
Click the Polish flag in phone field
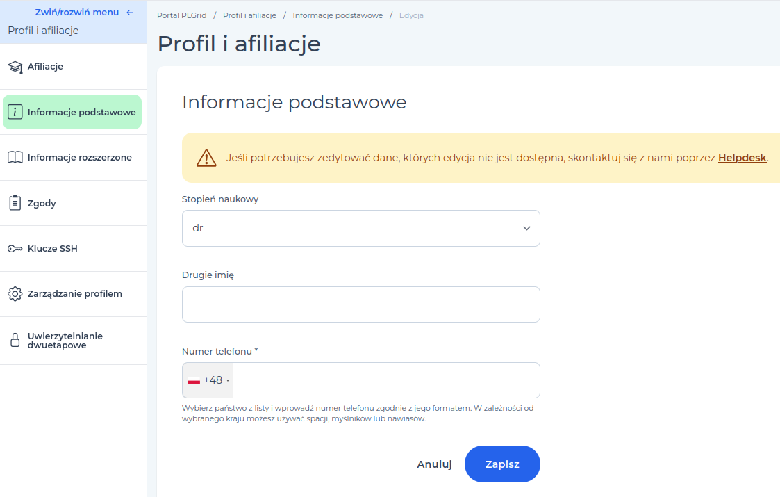pos(194,380)
